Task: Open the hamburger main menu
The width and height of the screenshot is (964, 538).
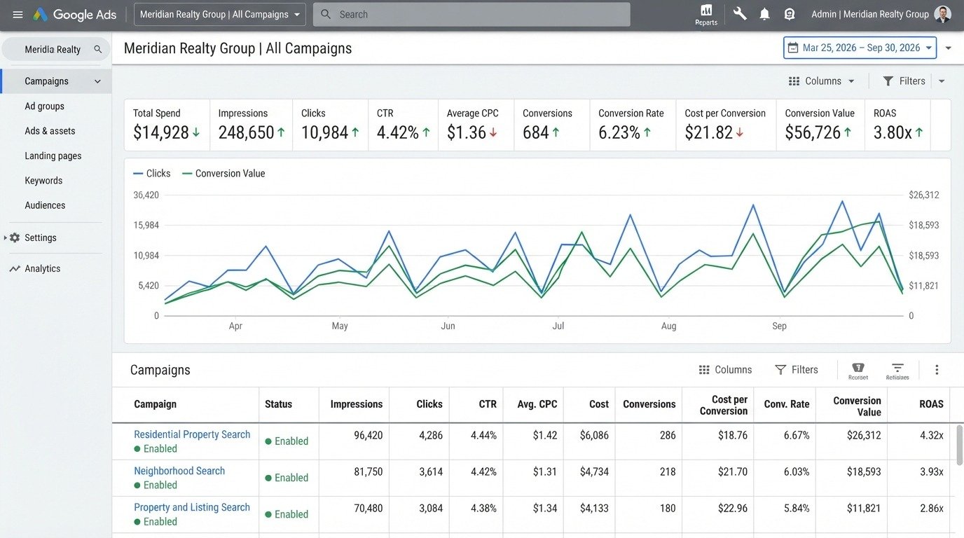Action: [x=18, y=15]
